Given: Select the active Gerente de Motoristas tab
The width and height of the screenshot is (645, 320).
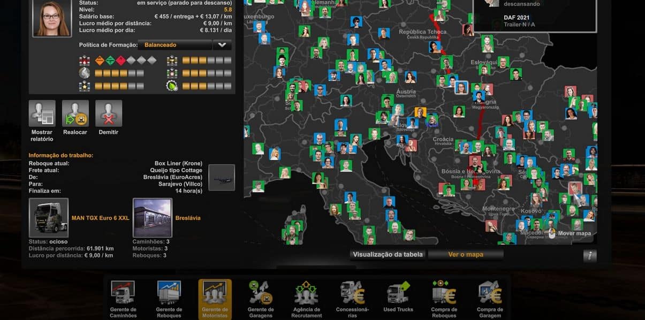Looking at the screenshot, I should [x=215, y=299].
